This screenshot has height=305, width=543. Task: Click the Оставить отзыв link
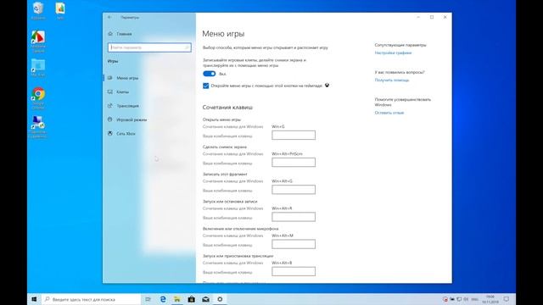click(x=389, y=113)
